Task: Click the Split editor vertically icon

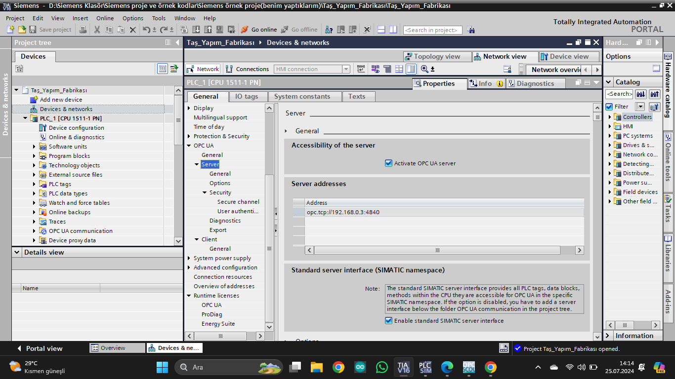Action: tap(393, 30)
